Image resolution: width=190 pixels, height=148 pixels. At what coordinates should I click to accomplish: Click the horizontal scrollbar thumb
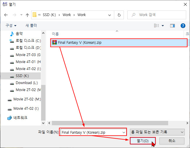pyautogui.click(x=110, y=123)
